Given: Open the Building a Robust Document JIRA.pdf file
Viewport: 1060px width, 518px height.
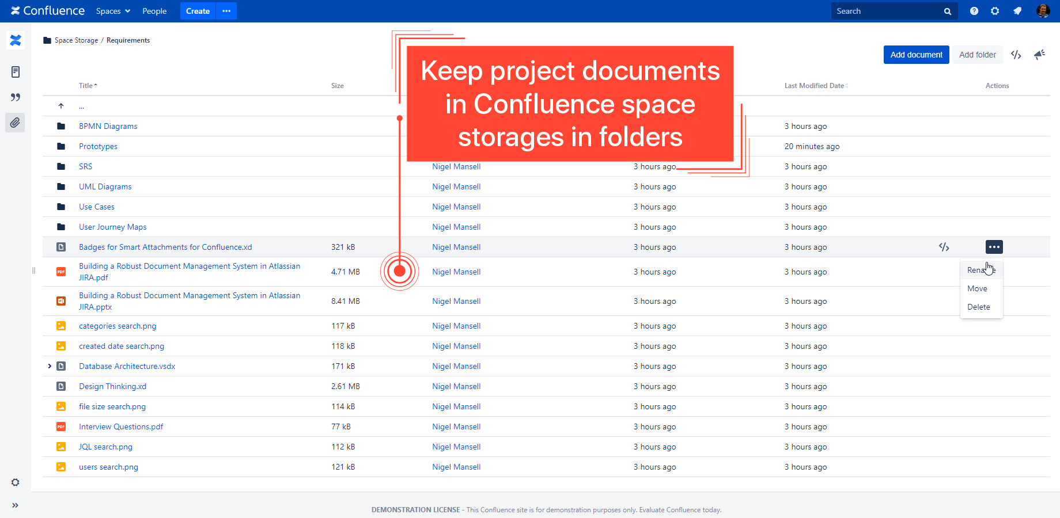Looking at the screenshot, I should [x=190, y=272].
